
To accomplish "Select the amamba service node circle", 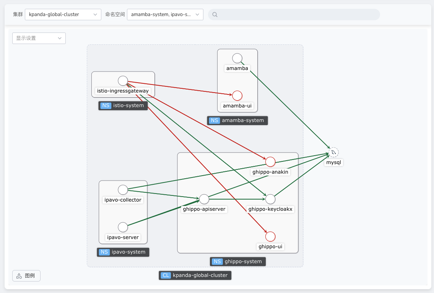I will 237,58.
